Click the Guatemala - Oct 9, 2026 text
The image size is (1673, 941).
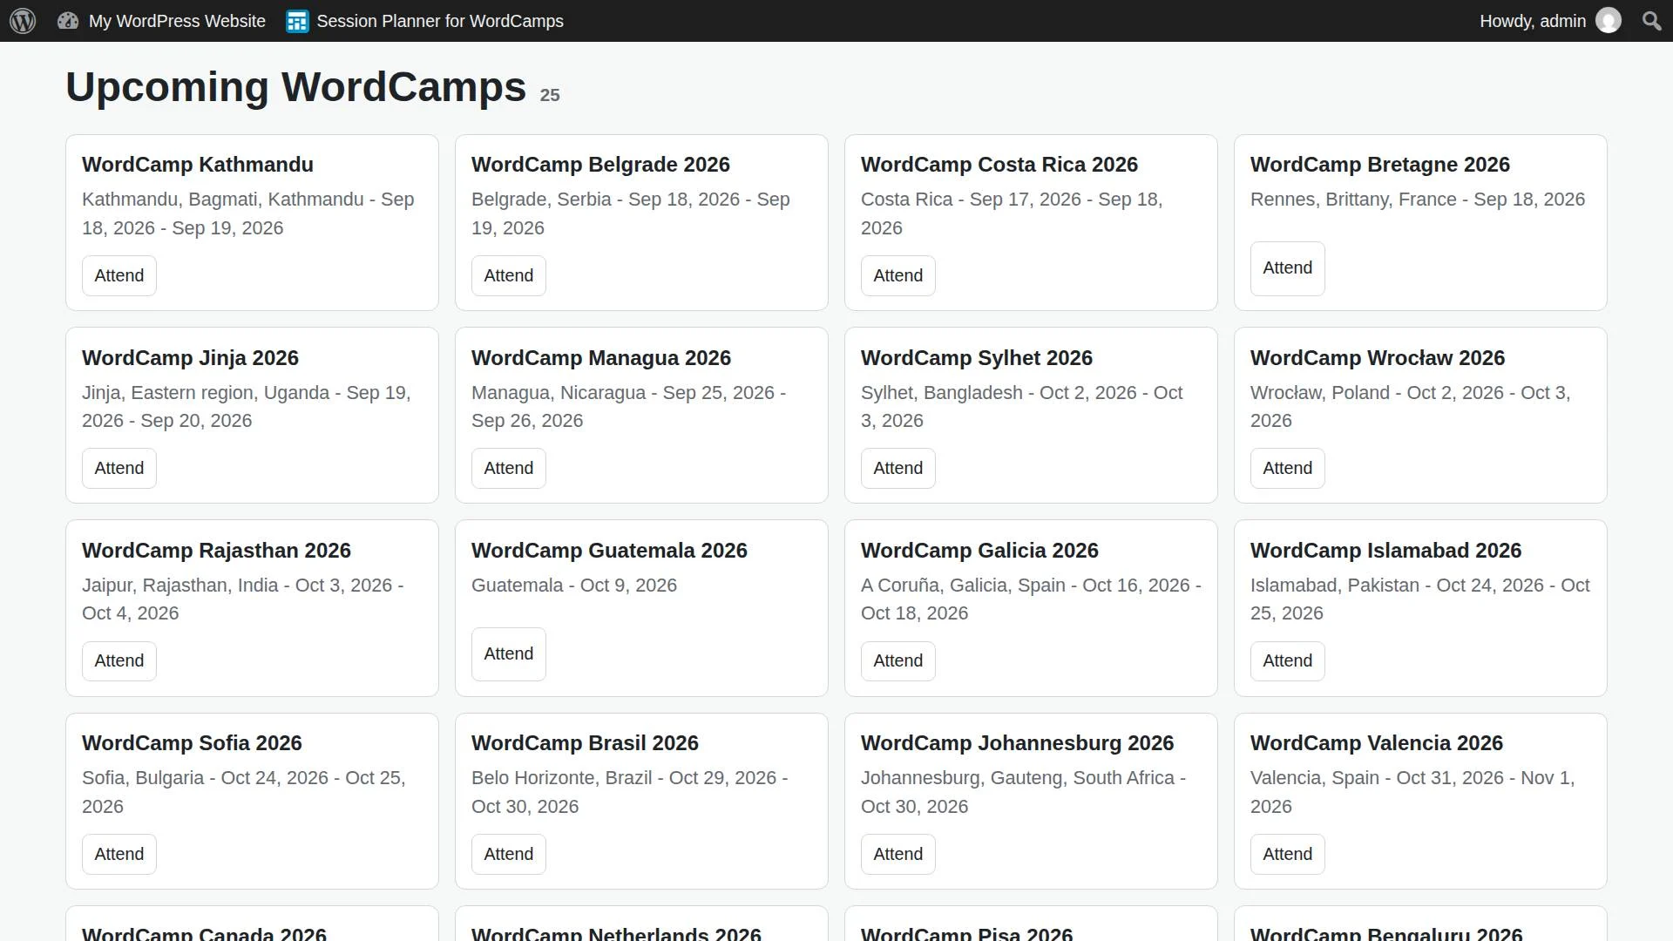click(x=574, y=586)
